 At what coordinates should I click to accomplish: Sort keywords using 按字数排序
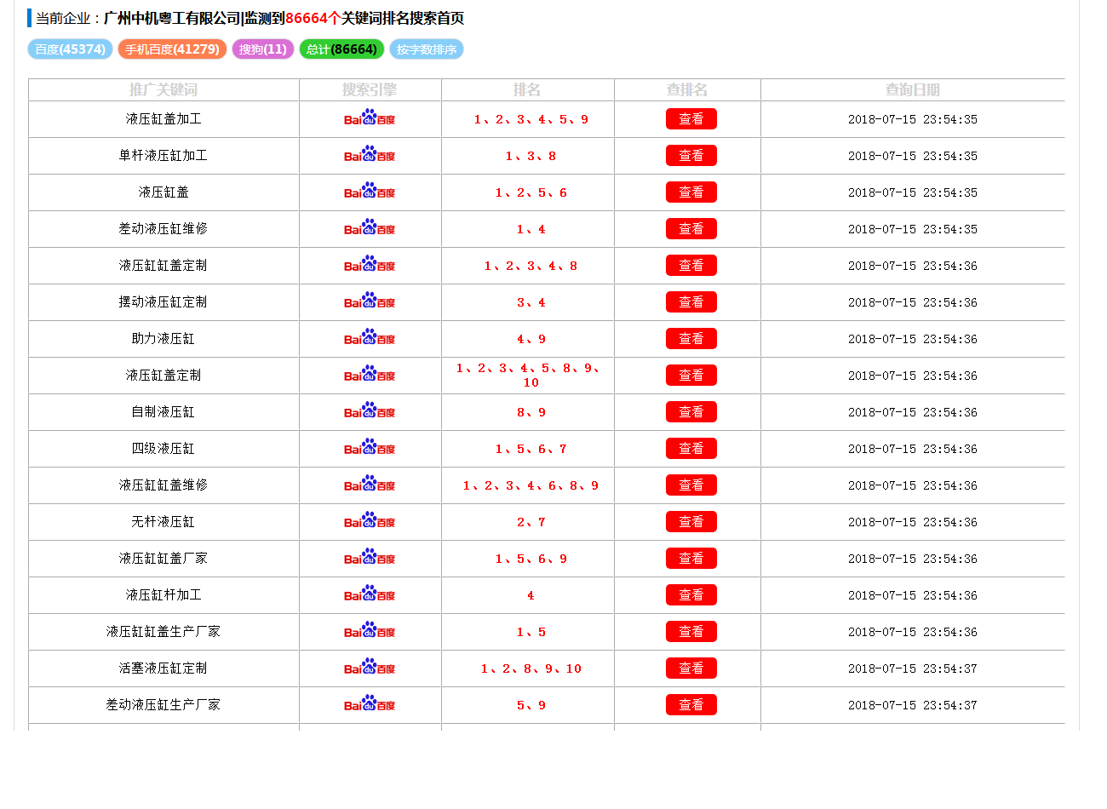[x=427, y=49]
